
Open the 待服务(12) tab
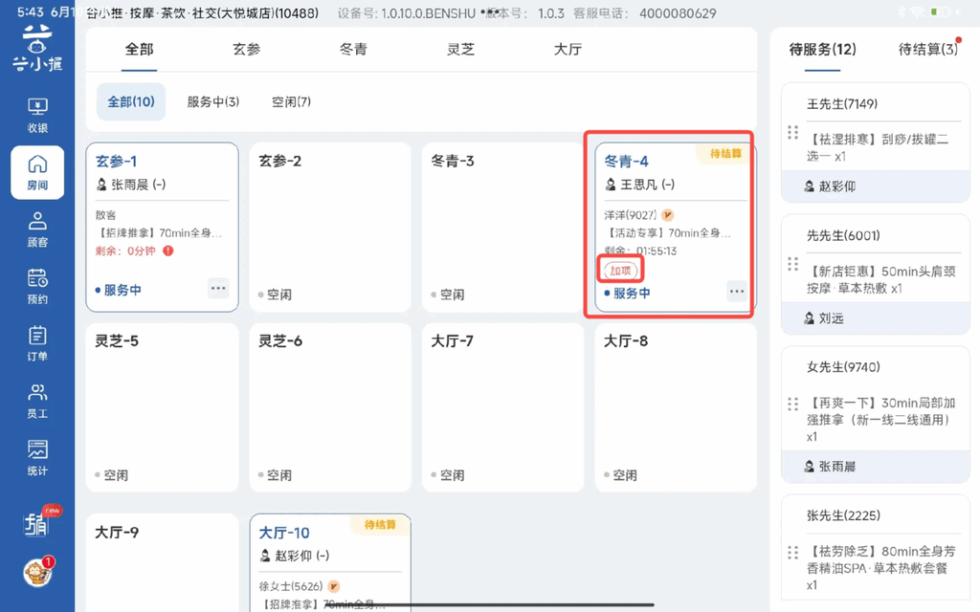pos(822,50)
